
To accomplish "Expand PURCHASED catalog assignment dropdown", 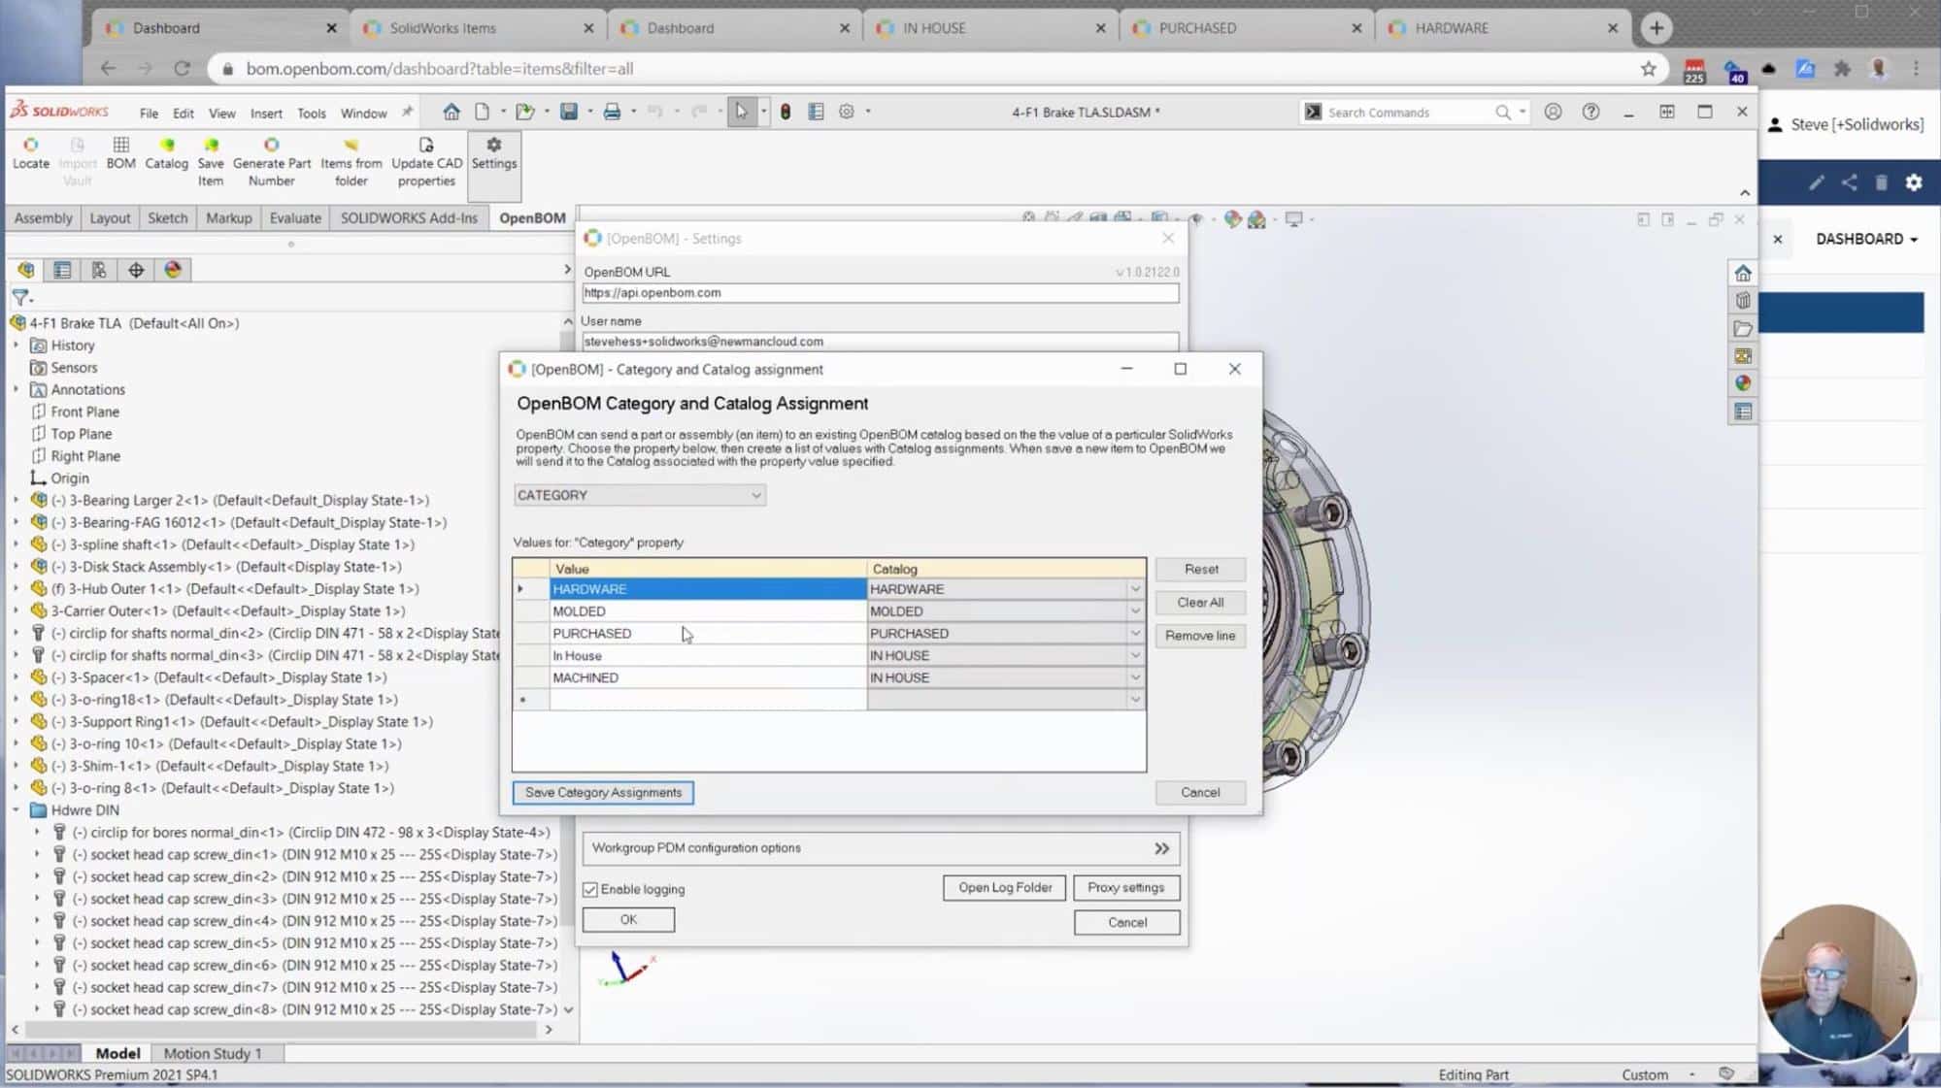I will pyautogui.click(x=1134, y=632).
